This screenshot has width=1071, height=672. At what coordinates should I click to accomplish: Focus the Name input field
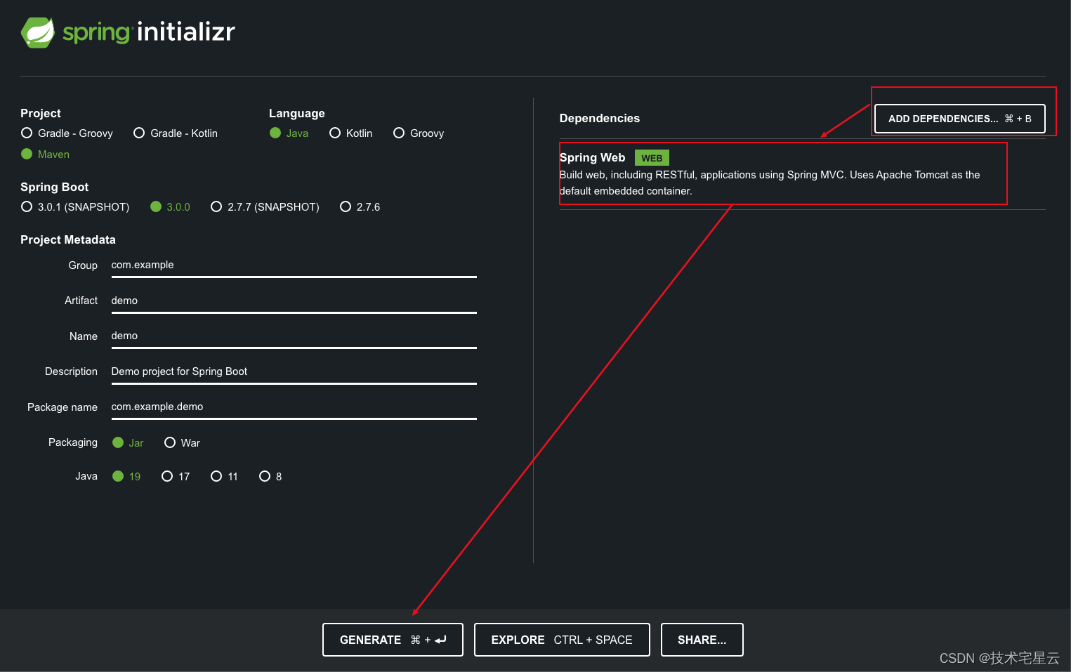[294, 336]
